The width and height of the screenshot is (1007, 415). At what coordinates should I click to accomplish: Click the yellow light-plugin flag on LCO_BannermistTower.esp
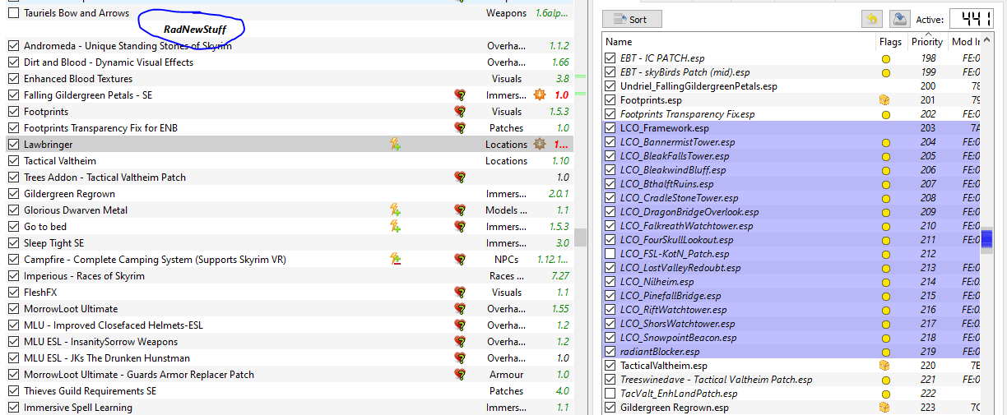[x=886, y=142]
